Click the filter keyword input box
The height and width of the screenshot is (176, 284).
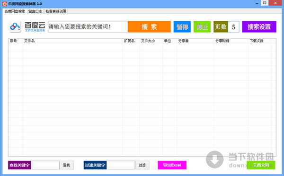(121, 165)
